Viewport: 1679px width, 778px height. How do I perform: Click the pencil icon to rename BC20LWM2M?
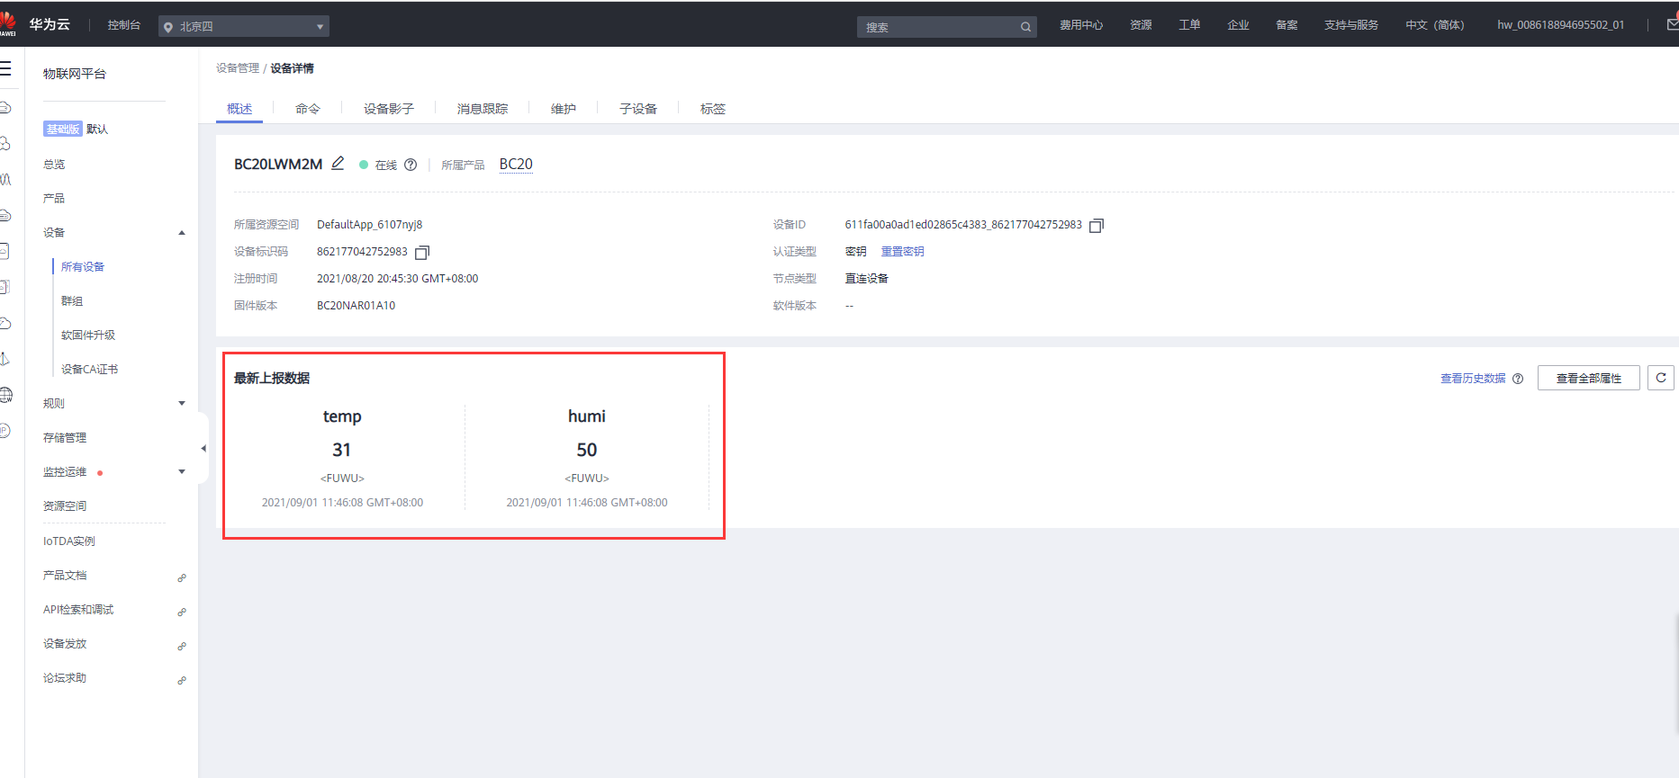(x=338, y=163)
